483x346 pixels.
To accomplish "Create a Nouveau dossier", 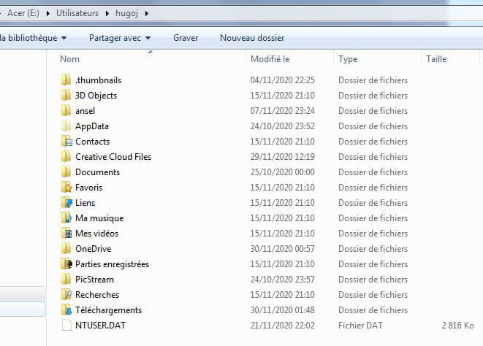I will coord(252,38).
